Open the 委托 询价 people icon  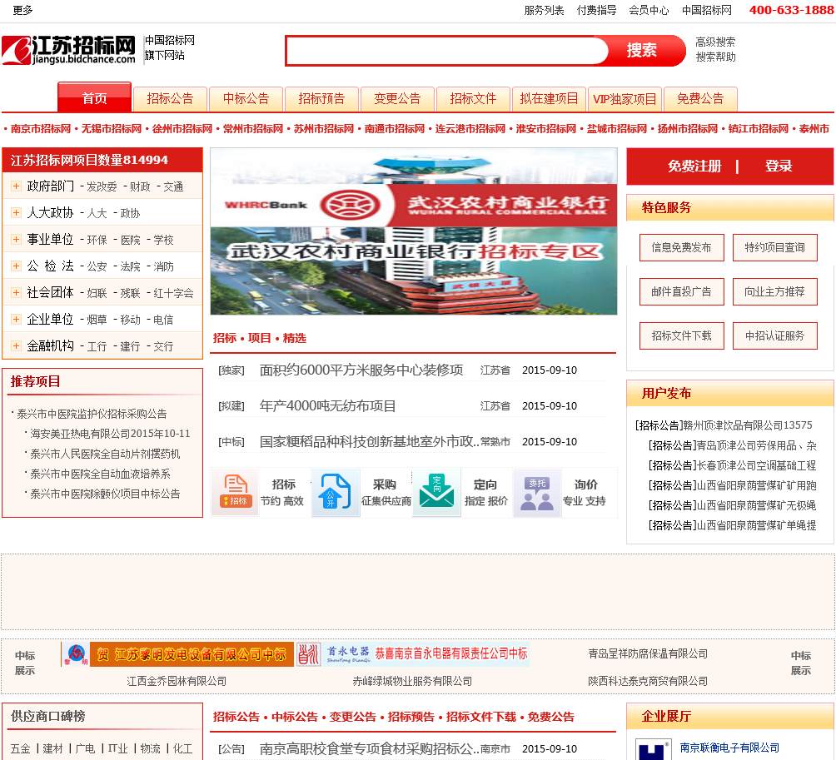pos(537,493)
